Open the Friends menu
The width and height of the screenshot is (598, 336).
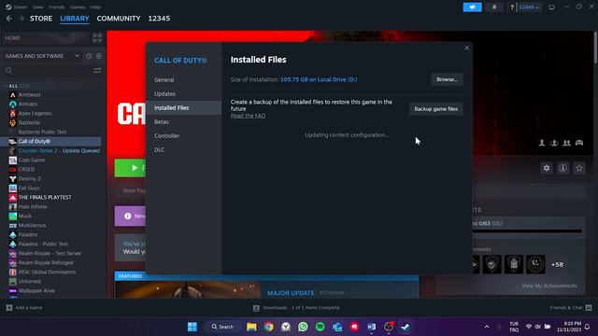(x=56, y=7)
